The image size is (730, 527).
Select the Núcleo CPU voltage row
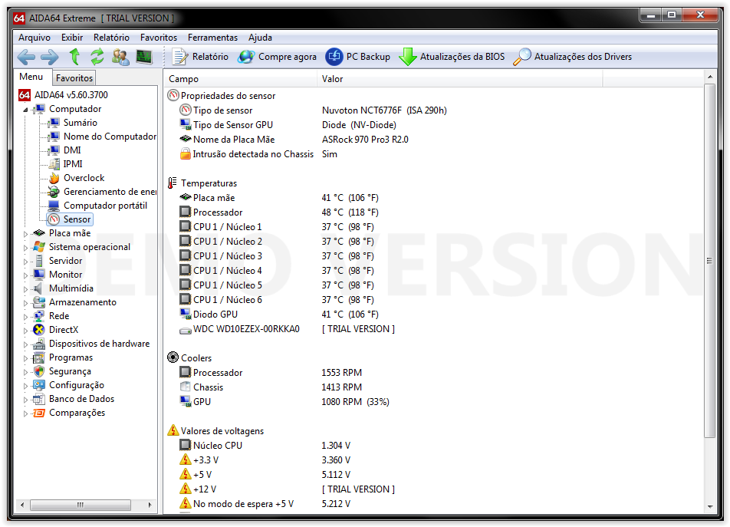tap(433, 446)
